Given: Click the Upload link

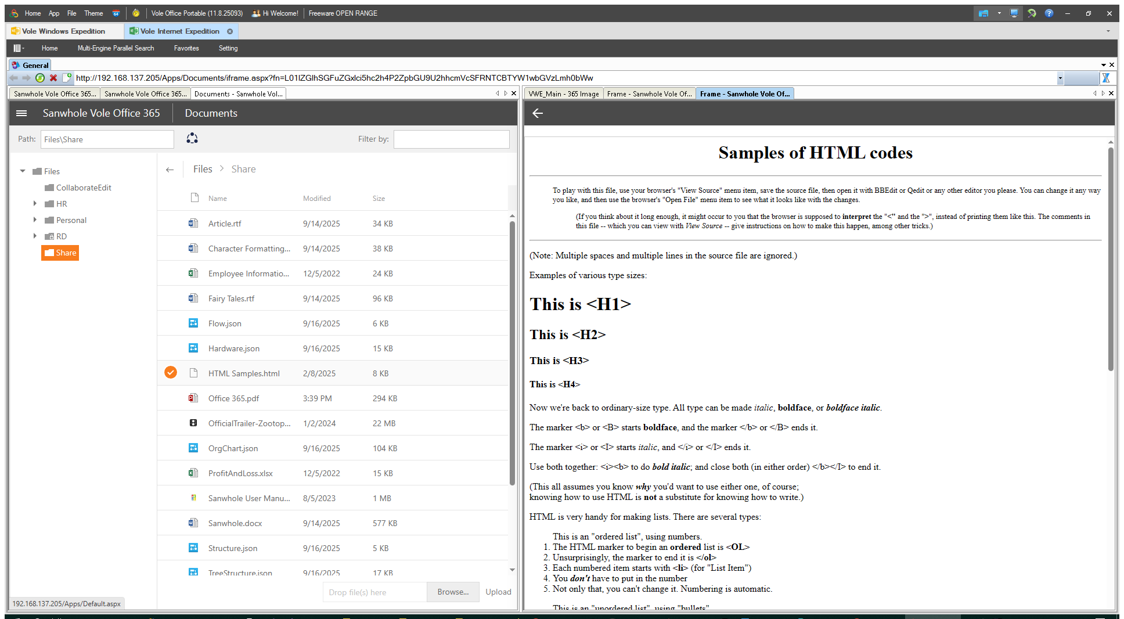Looking at the screenshot, I should 498,592.
